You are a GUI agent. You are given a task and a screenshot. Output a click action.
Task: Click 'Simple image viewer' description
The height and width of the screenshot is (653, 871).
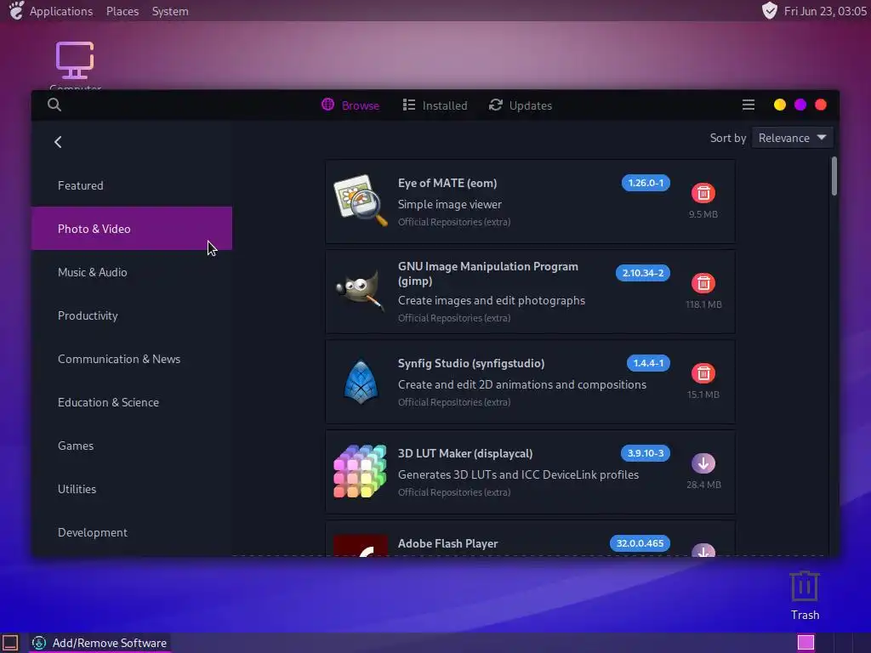tap(449, 204)
